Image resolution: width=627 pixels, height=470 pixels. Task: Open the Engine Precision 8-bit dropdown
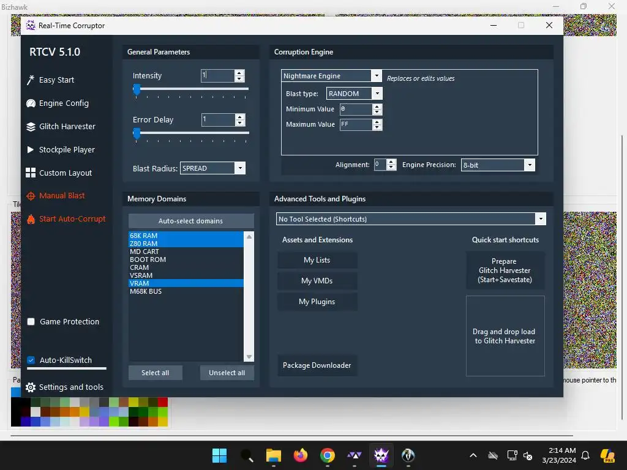pyautogui.click(x=530, y=165)
